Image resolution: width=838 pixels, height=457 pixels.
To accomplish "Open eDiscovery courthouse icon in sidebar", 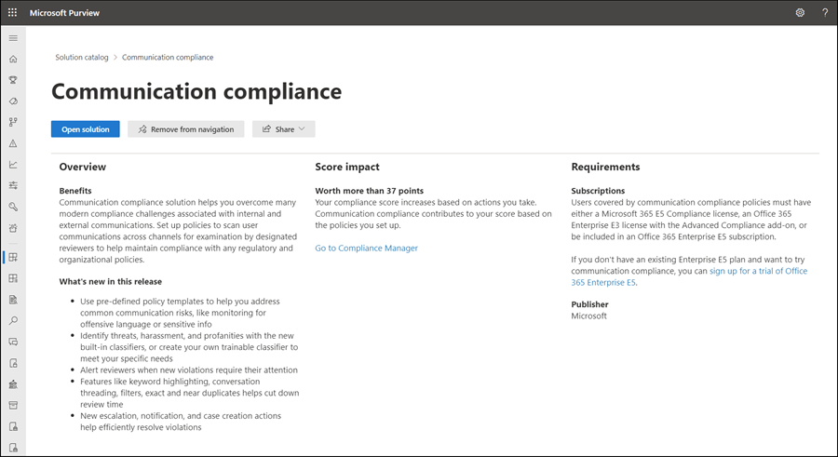I will (x=13, y=384).
